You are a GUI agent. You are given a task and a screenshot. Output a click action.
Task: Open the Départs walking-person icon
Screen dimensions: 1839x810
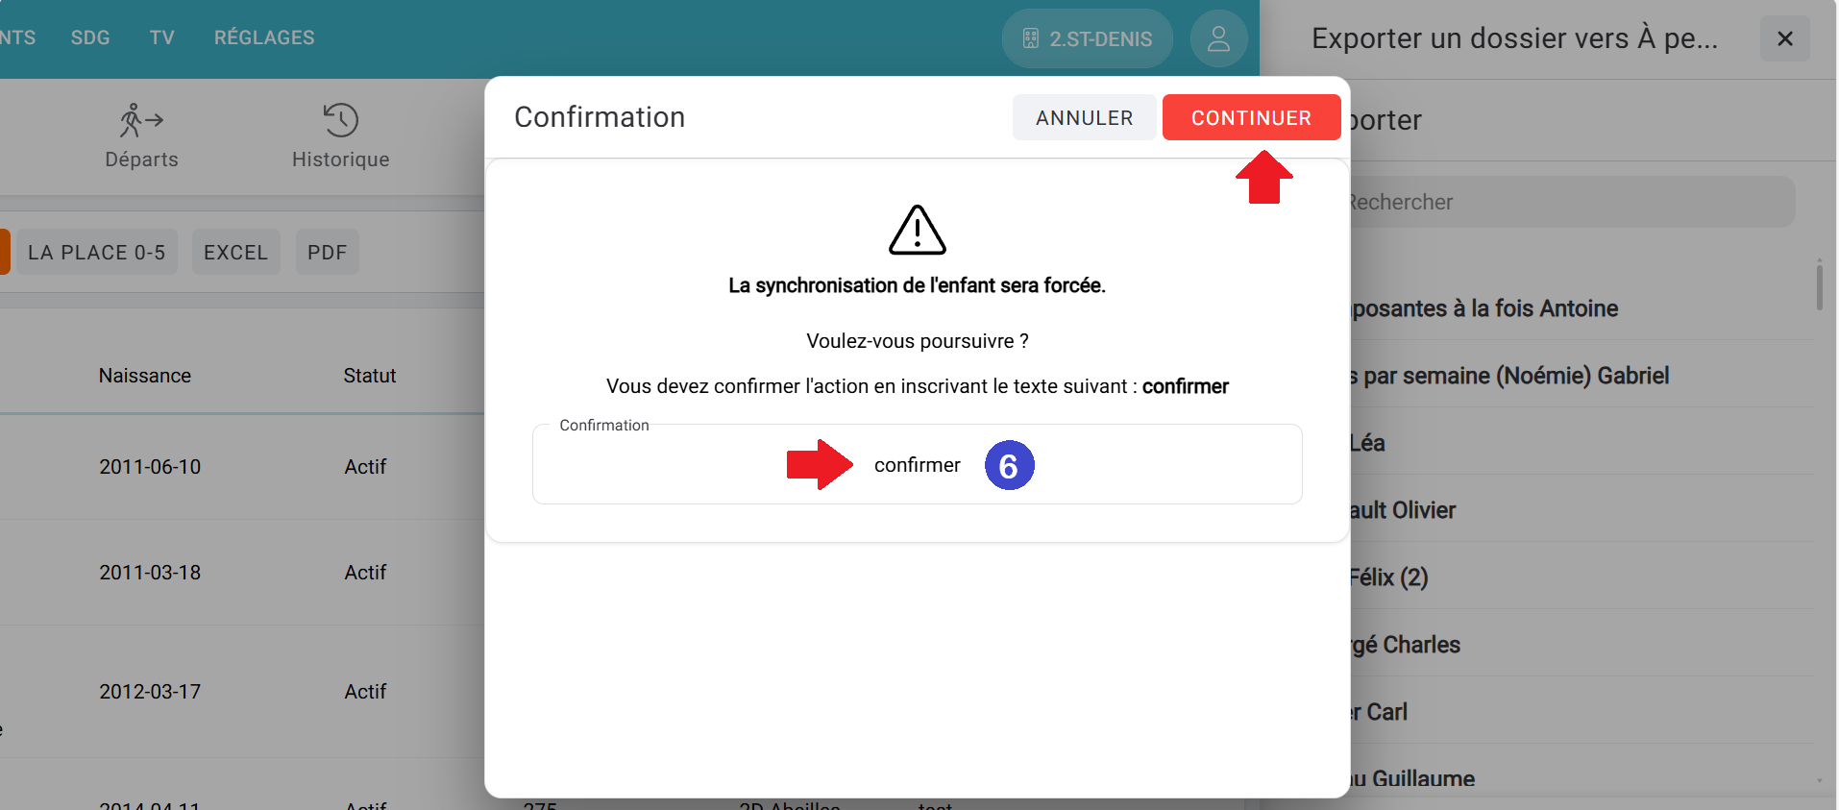point(141,121)
